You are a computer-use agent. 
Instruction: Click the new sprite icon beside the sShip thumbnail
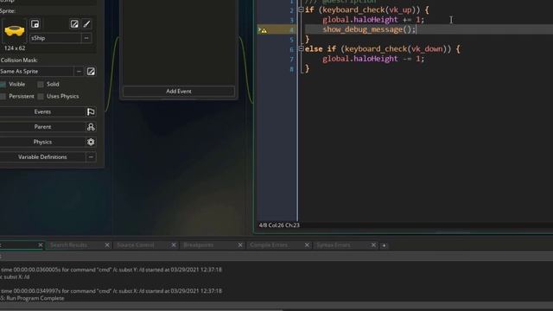pyautogui.click(x=35, y=24)
